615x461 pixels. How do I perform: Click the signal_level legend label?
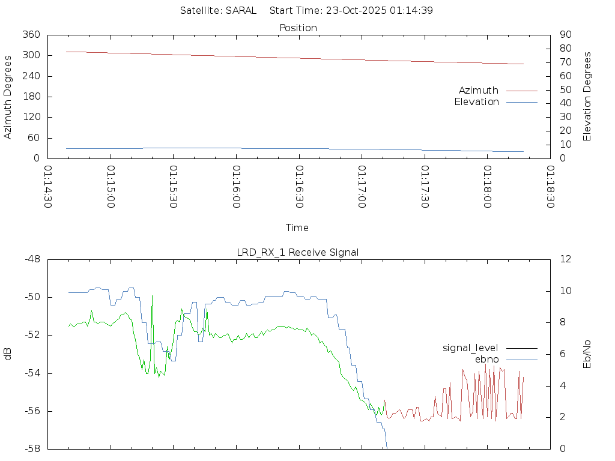(470, 348)
